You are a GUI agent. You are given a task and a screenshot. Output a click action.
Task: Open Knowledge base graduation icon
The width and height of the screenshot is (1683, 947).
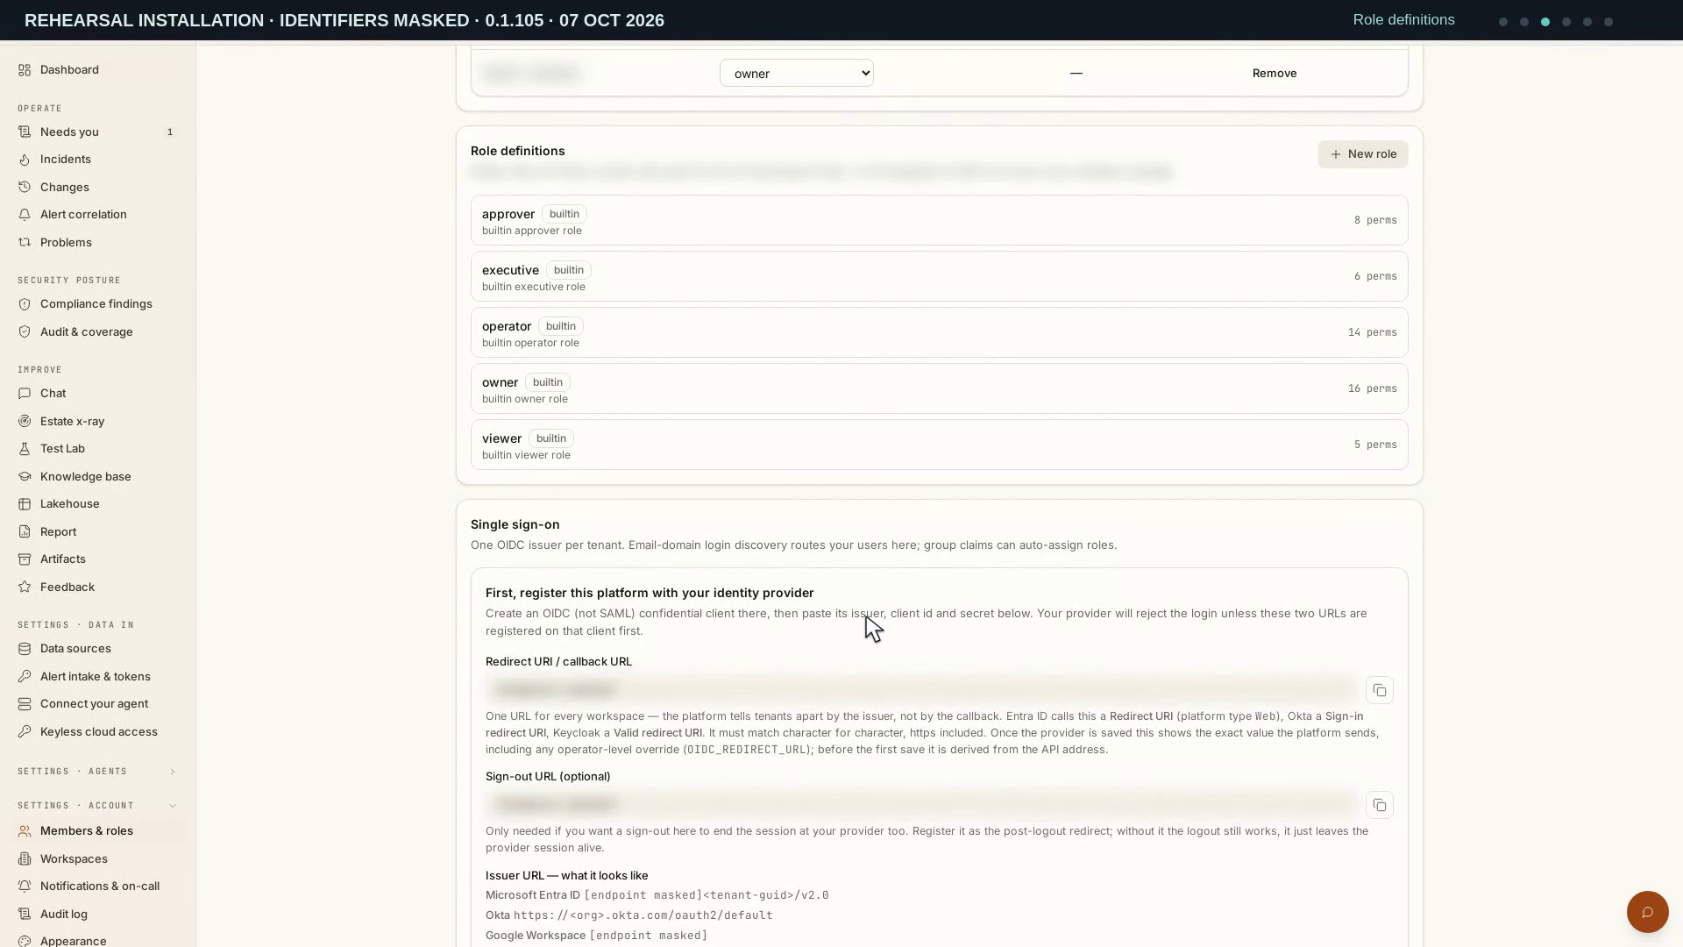point(25,477)
